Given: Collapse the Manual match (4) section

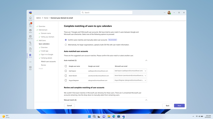Looking at the screenshot, I should (x=146, y=100).
